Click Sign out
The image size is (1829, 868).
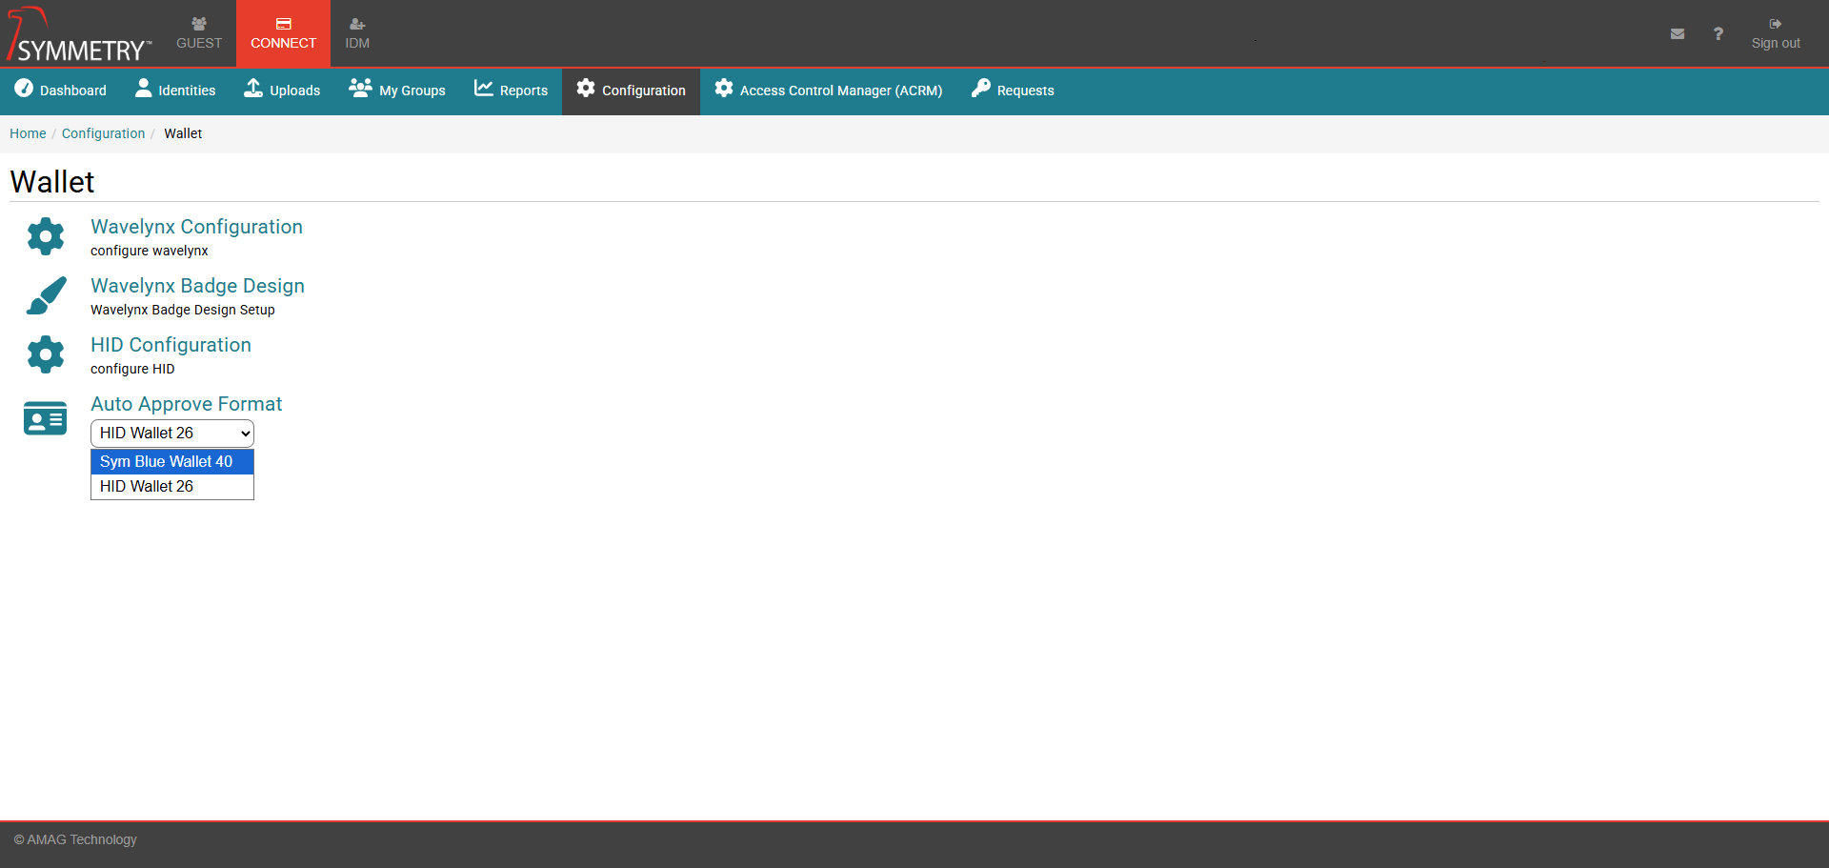(x=1776, y=33)
